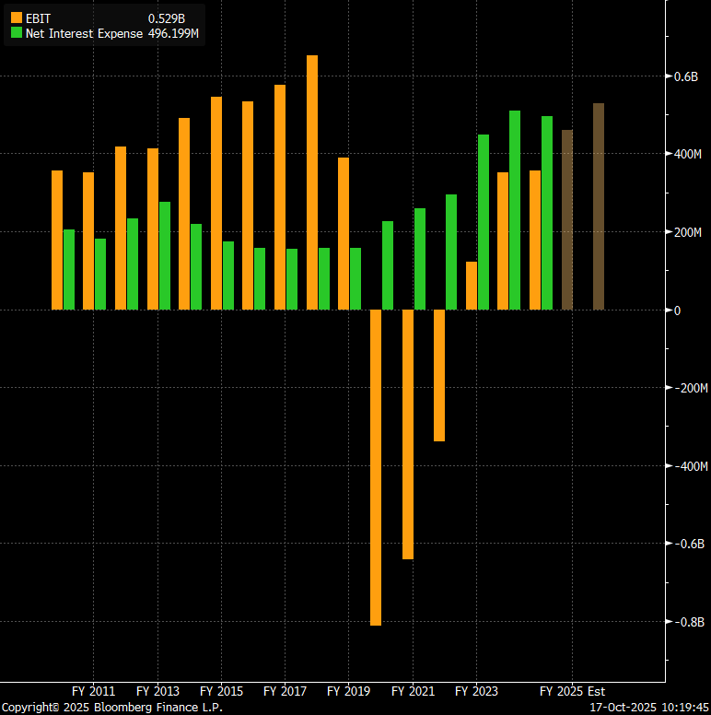Click the 400M y-axis tick label
711x715 pixels.
pyautogui.click(x=687, y=154)
